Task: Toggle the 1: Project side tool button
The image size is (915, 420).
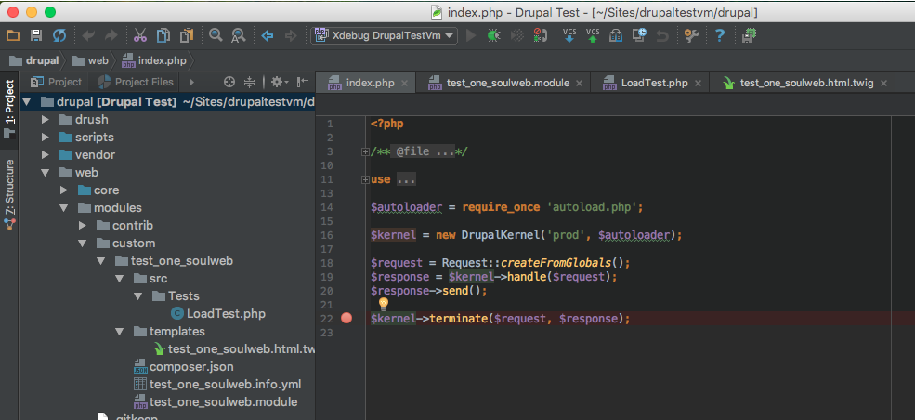Action: [x=9, y=110]
